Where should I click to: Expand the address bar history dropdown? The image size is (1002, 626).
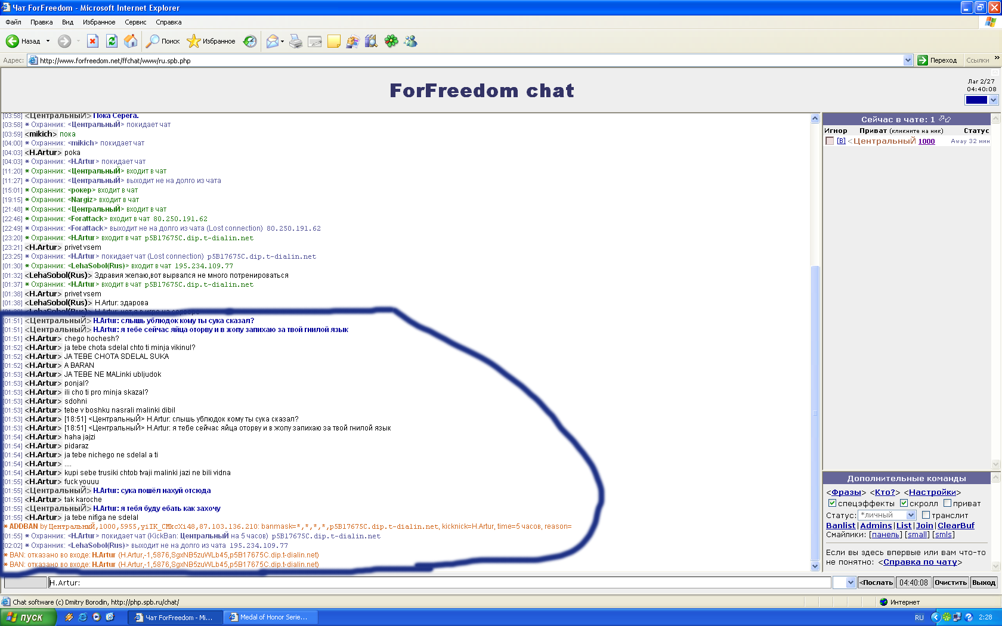click(x=908, y=60)
